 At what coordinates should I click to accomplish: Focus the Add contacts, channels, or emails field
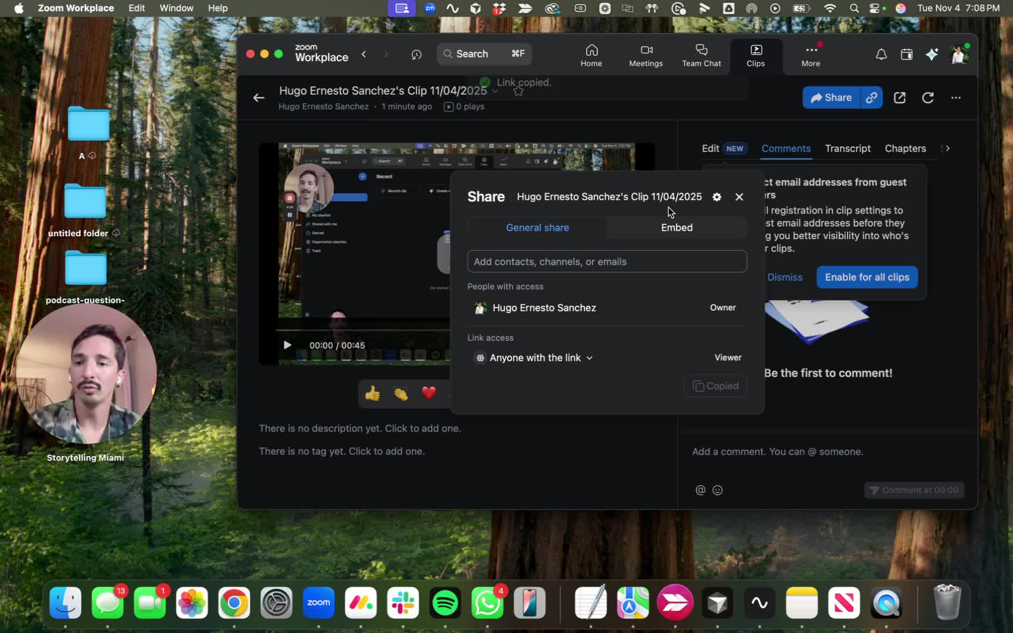tap(607, 261)
